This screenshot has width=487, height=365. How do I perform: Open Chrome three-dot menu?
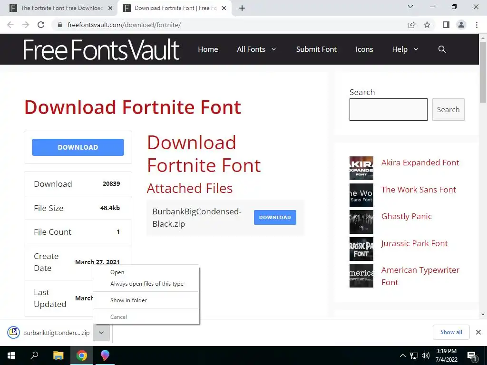477,25
